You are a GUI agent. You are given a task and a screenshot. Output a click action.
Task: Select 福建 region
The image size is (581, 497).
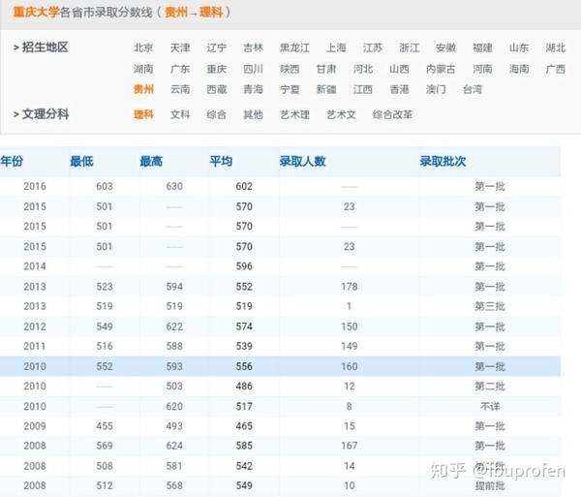(x=482, y=47)
